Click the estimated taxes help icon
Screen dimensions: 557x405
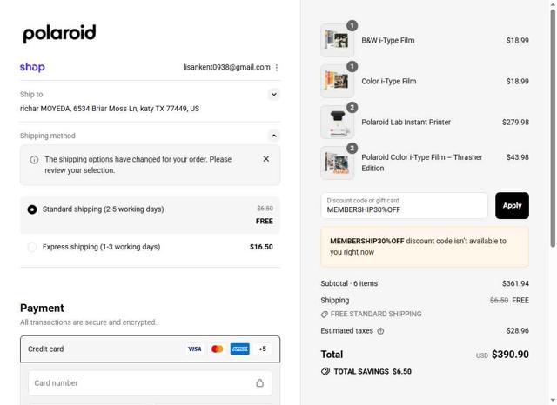point(380,331)
